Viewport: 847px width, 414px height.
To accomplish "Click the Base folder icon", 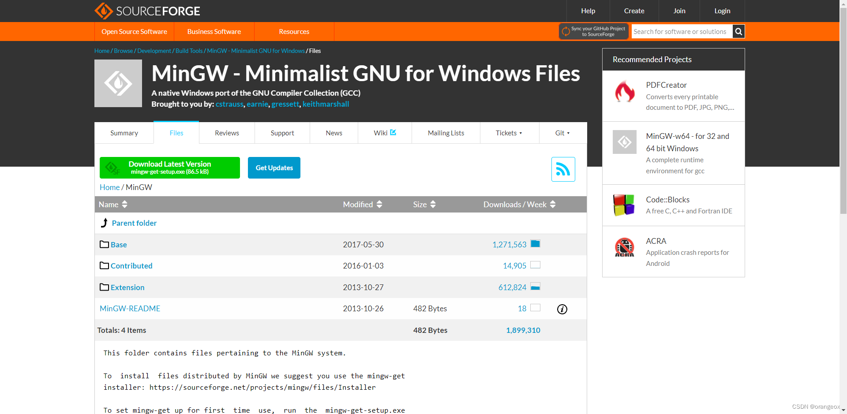I will [x=104, y=244].
